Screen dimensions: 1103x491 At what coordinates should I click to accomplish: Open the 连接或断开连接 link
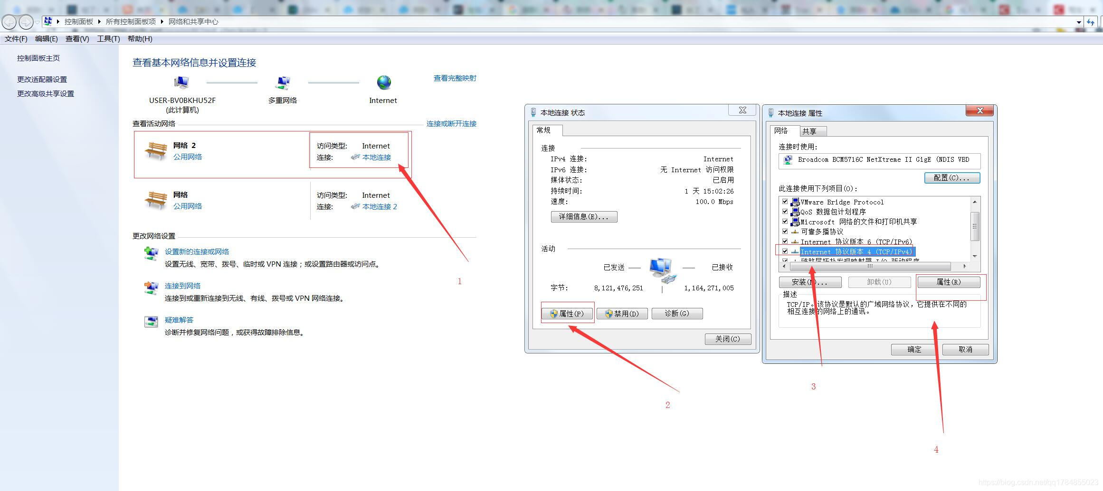[451, 124]
